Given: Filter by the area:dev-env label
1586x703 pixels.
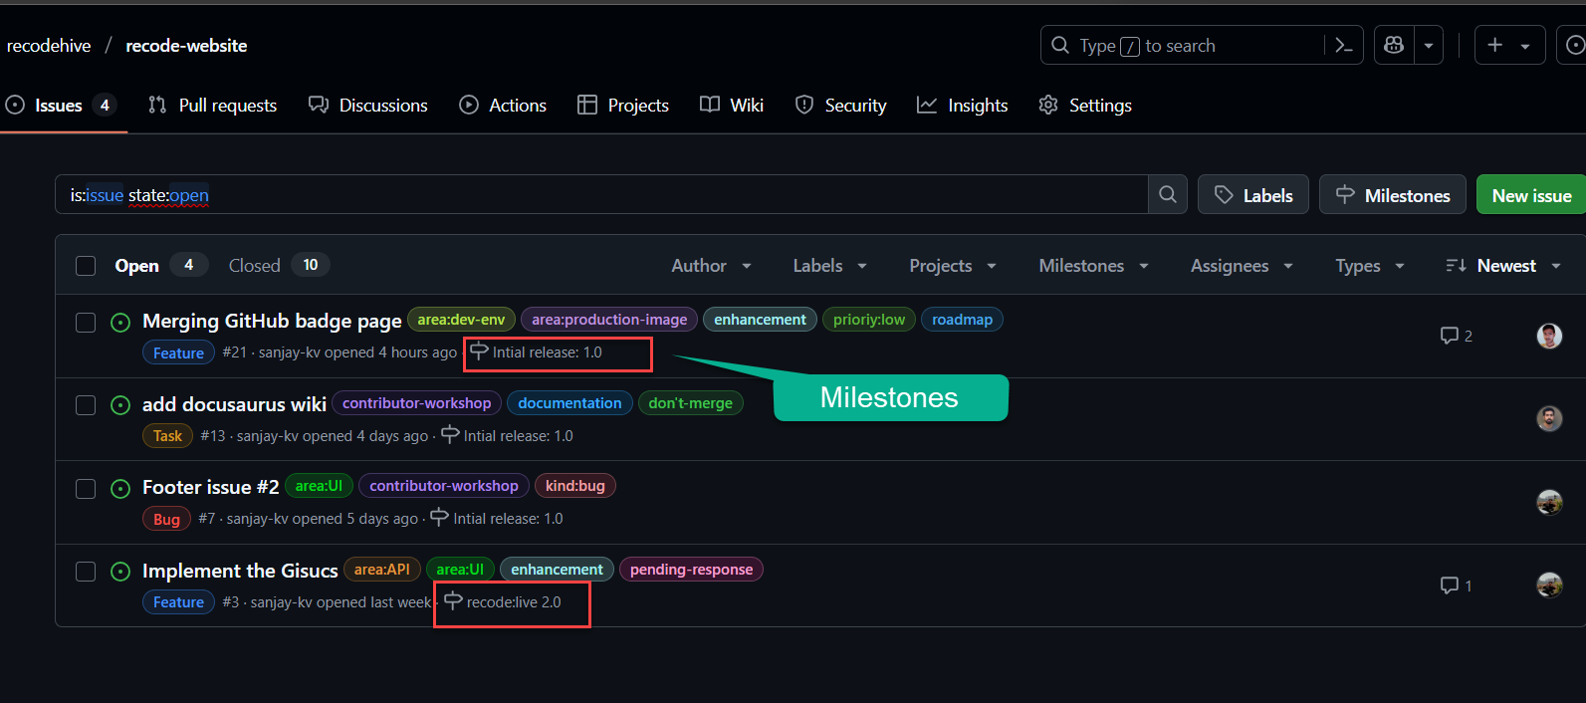Looking at the screenshot, I should coord(461,320).
